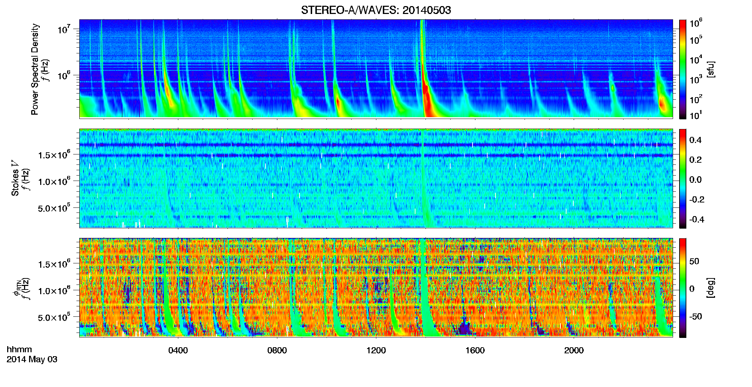
Task: Click the 2014 May 03 date label
Action: pos(32,359)
